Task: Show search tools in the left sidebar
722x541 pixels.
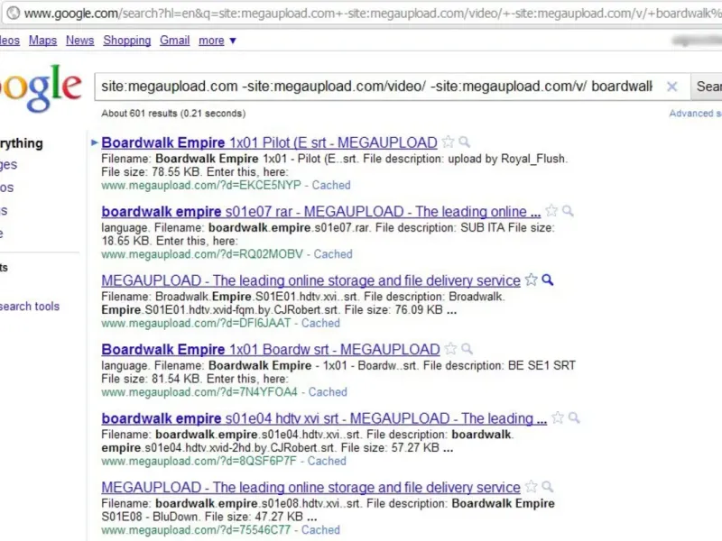Action: click(30, 307)
